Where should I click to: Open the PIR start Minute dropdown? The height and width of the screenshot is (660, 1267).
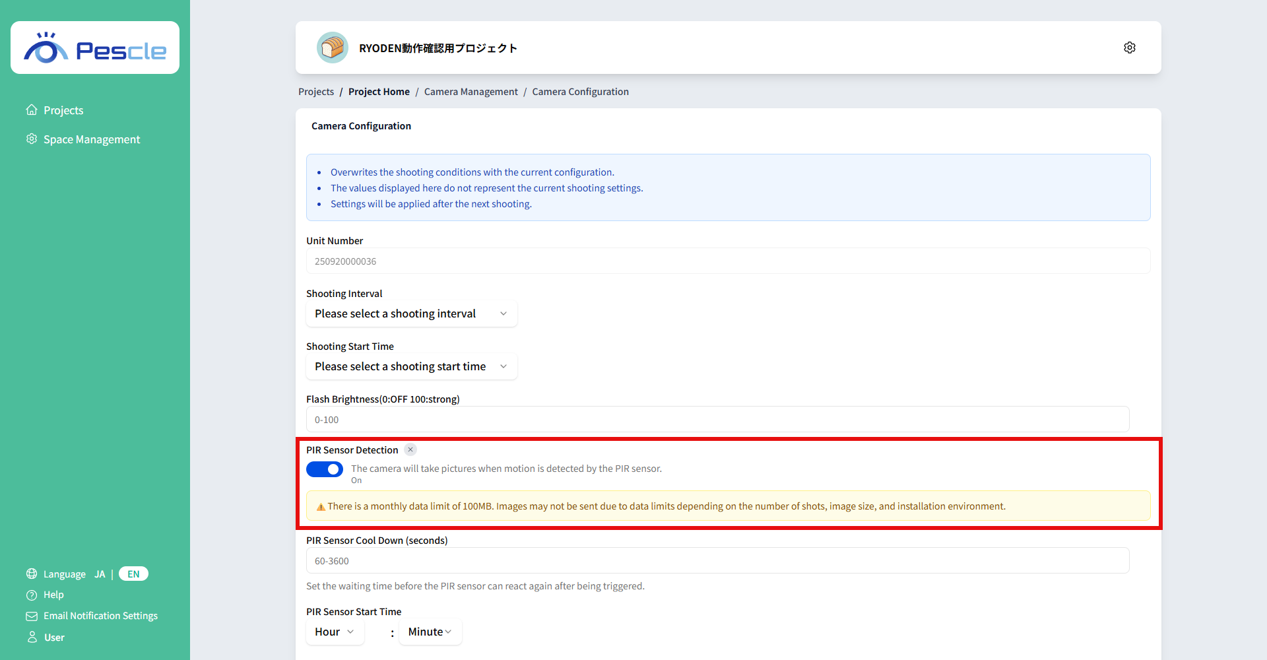click(430, 632)
